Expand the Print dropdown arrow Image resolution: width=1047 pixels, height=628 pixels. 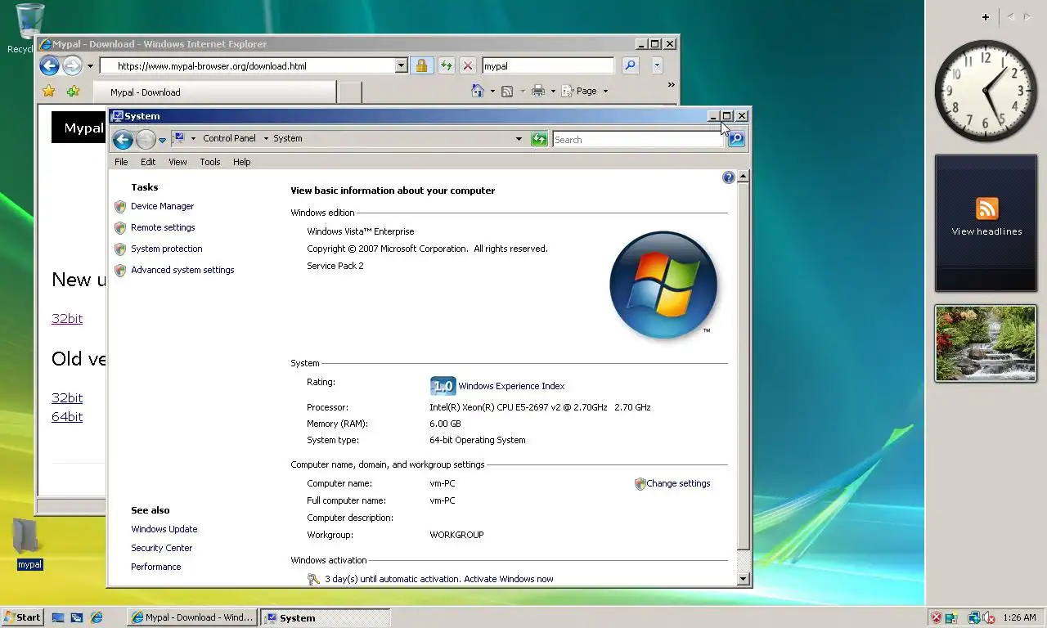tap(553, 92)
